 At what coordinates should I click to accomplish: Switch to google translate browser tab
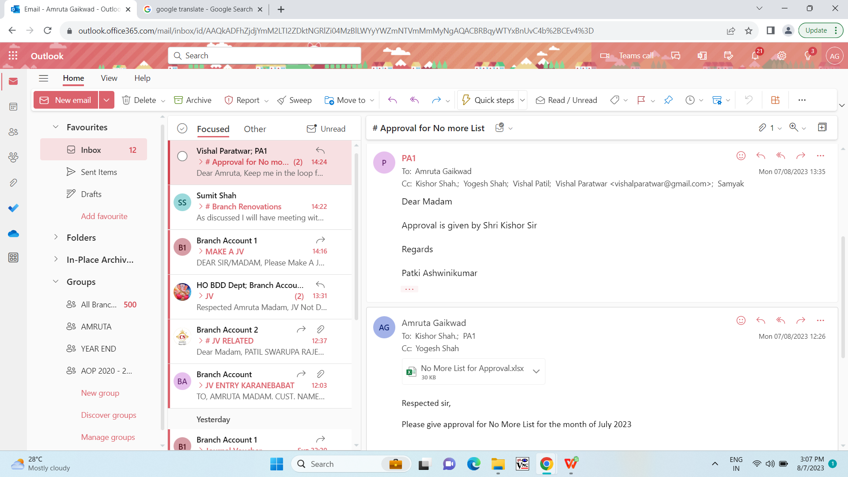204,9
